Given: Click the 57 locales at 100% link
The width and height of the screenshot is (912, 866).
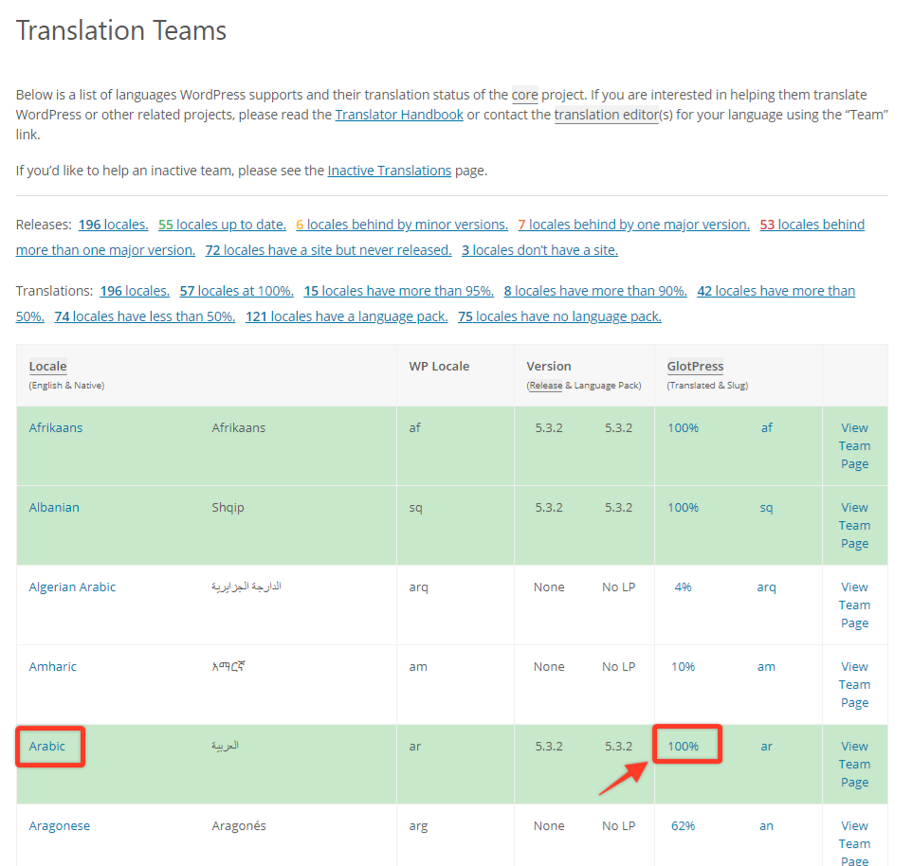Looking at the screenshot, I should point(236,290).
